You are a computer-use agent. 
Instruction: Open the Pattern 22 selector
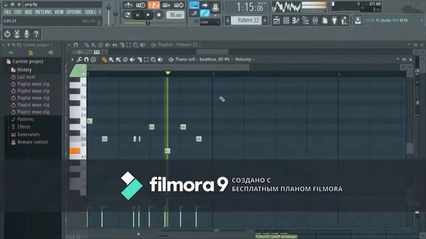[x=246, y=21]
